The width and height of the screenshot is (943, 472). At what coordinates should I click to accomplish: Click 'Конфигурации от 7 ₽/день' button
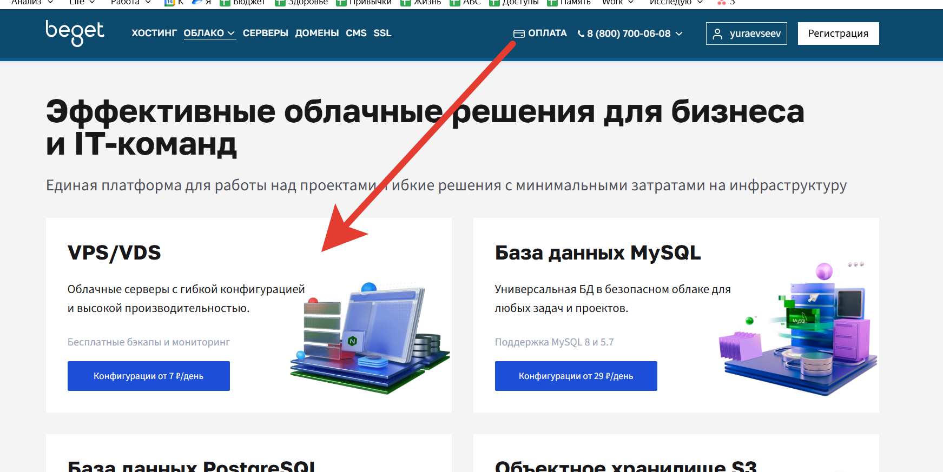pyautogui.click(x=149, y=376)
